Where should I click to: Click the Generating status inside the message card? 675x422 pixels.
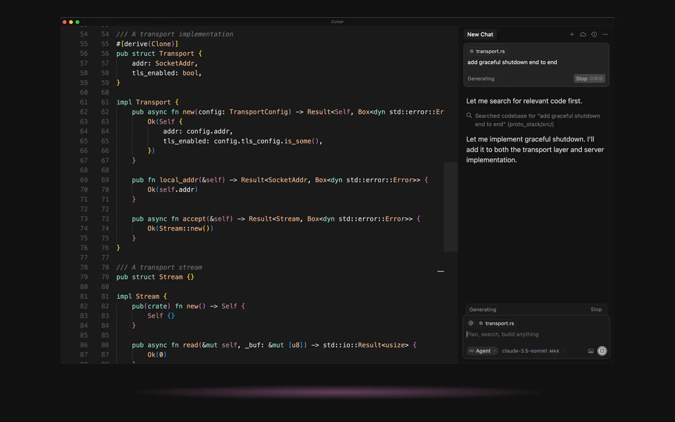[x=481, y=78]
